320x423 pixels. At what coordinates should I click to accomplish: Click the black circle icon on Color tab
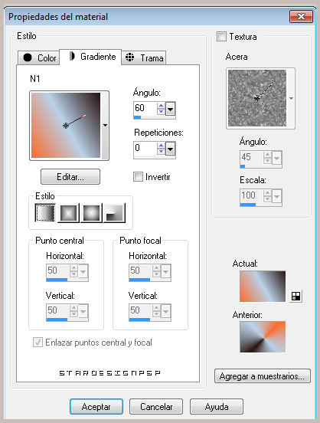(x=28, y=57)
